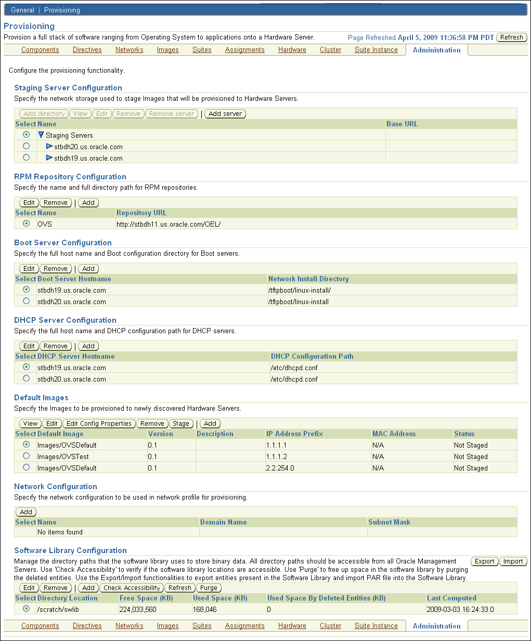This screenshot has height=641, width=531.
Task: Export software library entities
Action: [484, 561]
